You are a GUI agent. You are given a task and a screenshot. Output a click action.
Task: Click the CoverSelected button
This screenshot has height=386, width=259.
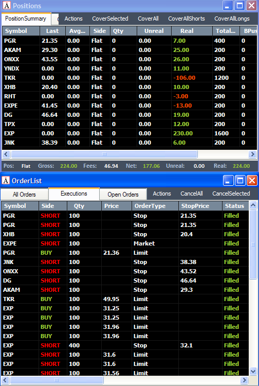tap(110, 19)
